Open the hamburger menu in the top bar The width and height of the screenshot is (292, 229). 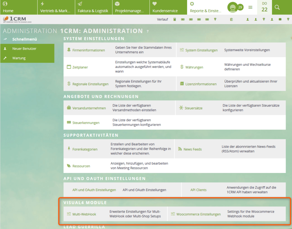(x=250, y=7)
